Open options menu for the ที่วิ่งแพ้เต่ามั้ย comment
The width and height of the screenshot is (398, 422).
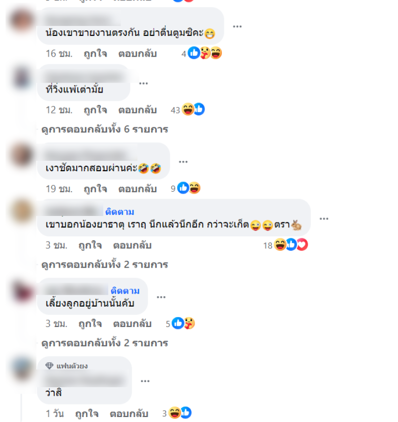point(143,84)
